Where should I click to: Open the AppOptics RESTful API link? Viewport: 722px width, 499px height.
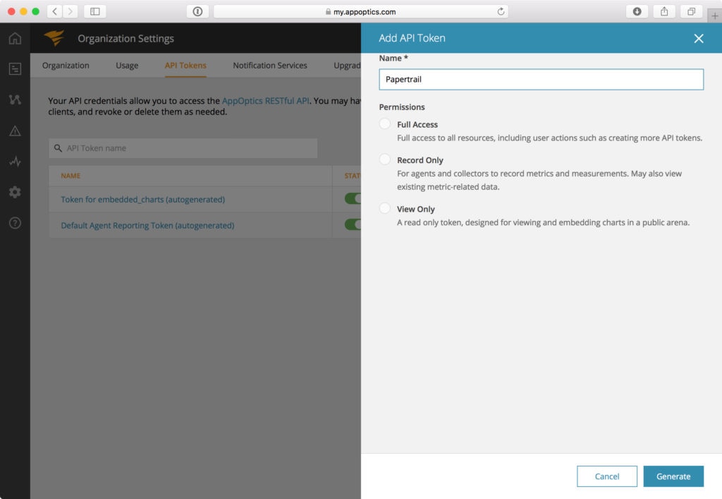[266, 100]
